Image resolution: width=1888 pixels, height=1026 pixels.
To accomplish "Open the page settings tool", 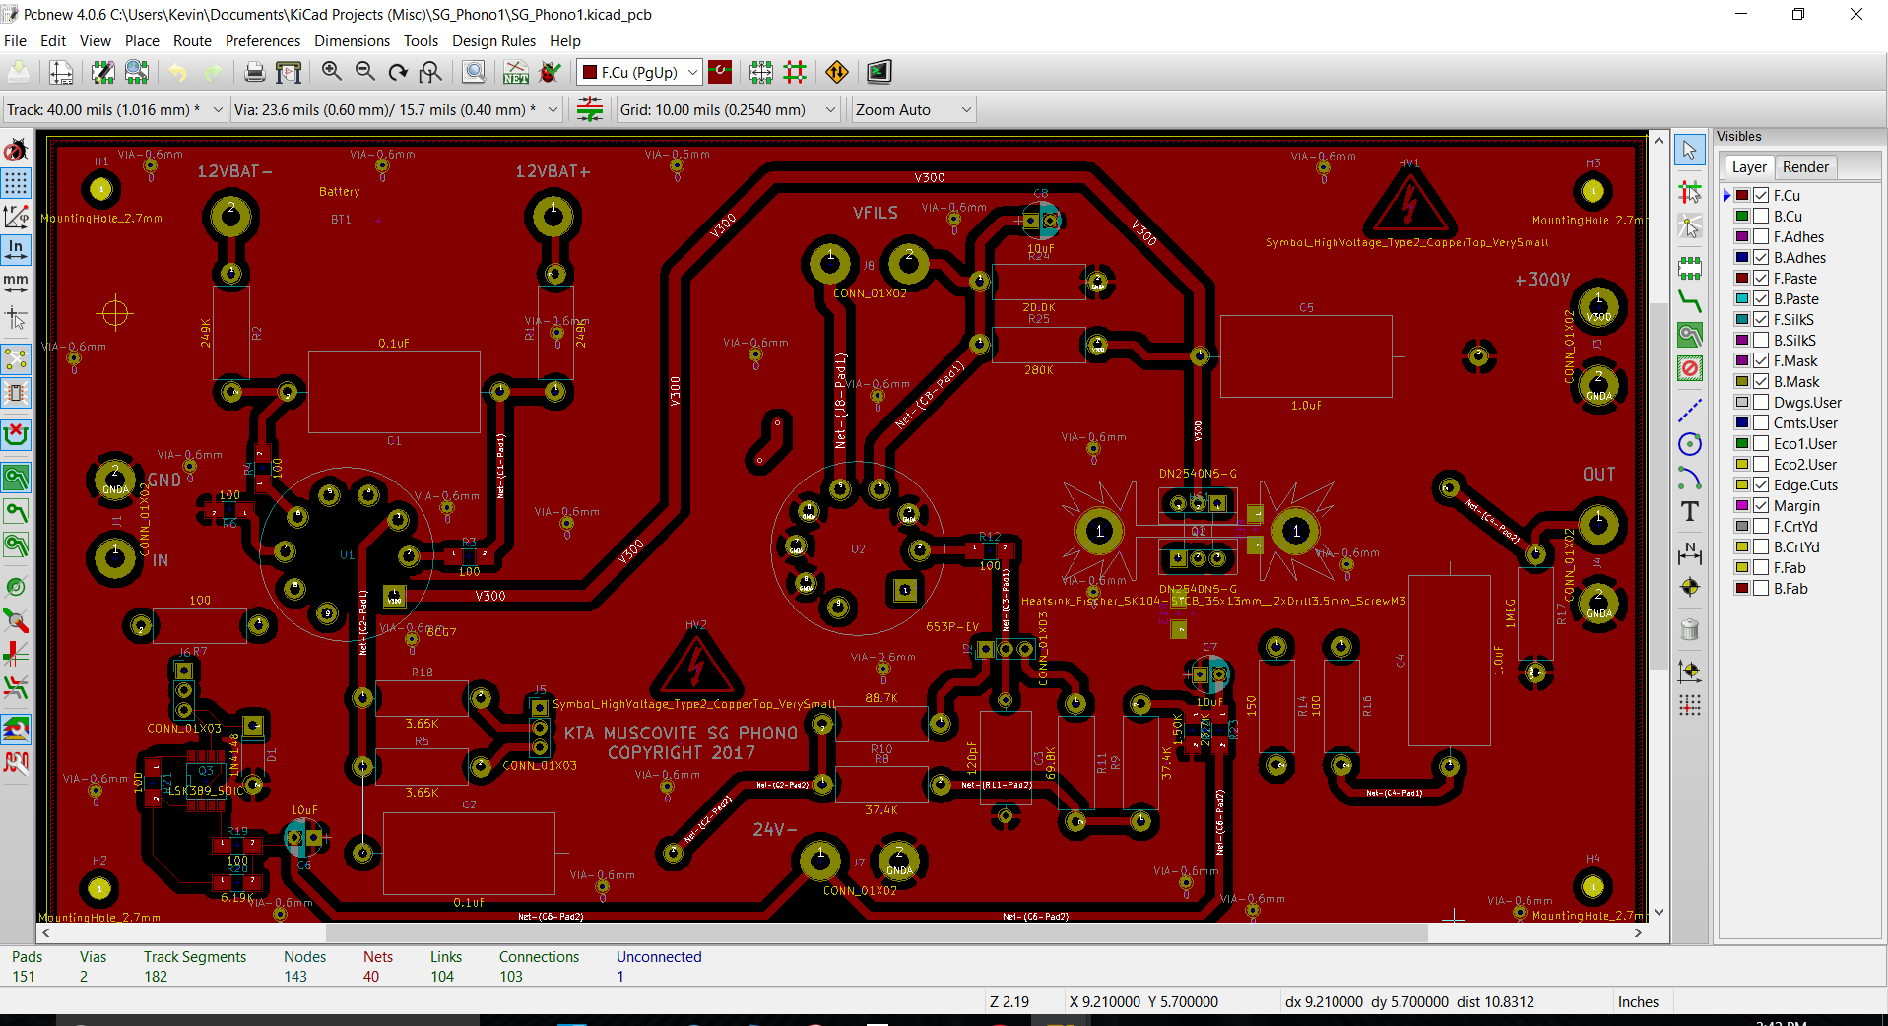I will [x=61, y=72].
